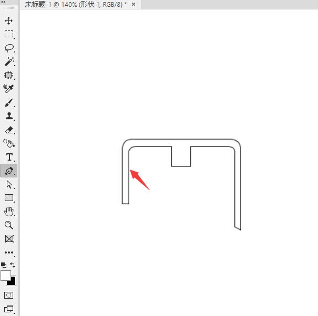Select the Eraser tool
Viewport: 318px width, 316px height.
(x=9, y=130)
